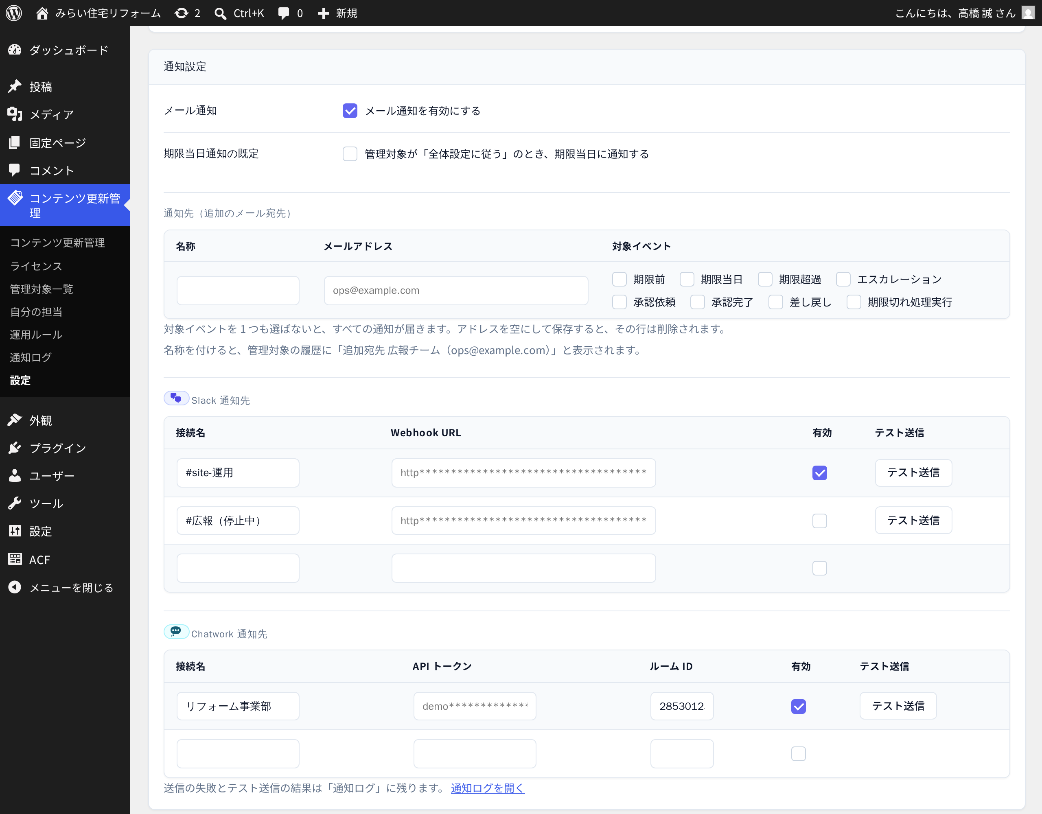Click the ops@example.com email address field

tap(456, 290)
